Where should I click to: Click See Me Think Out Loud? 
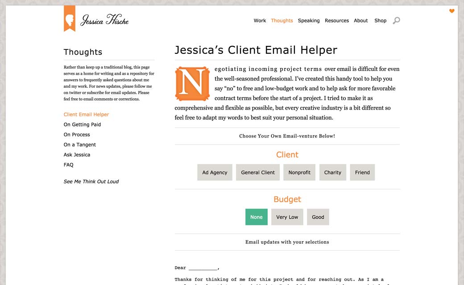[91, 182]
